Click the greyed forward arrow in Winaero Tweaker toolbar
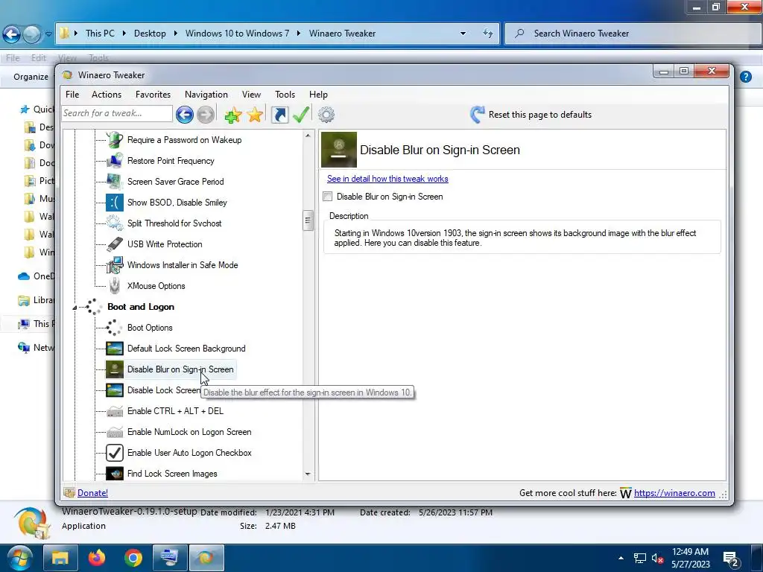Viewport: 763px width, 572px height. pyautogui.click(x=205, y=115)
